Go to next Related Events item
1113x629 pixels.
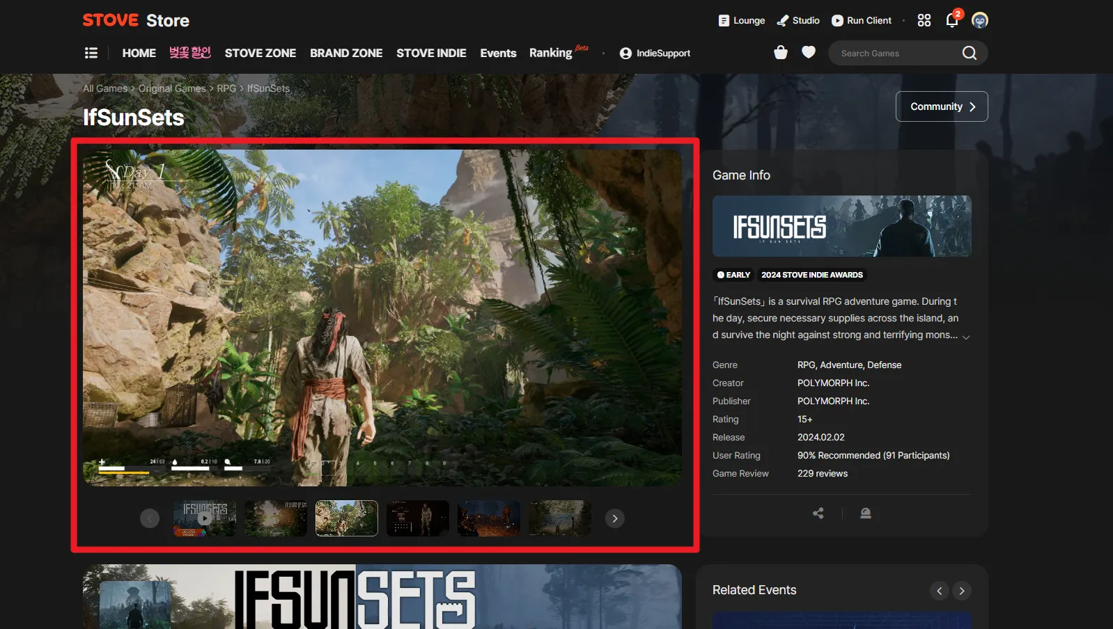click(x=962, y=591)
